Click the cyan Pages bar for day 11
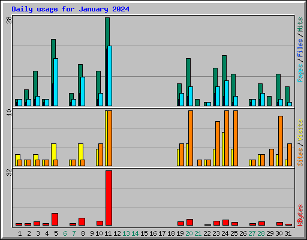Viewport: 307px width, 240px height. 110,76
